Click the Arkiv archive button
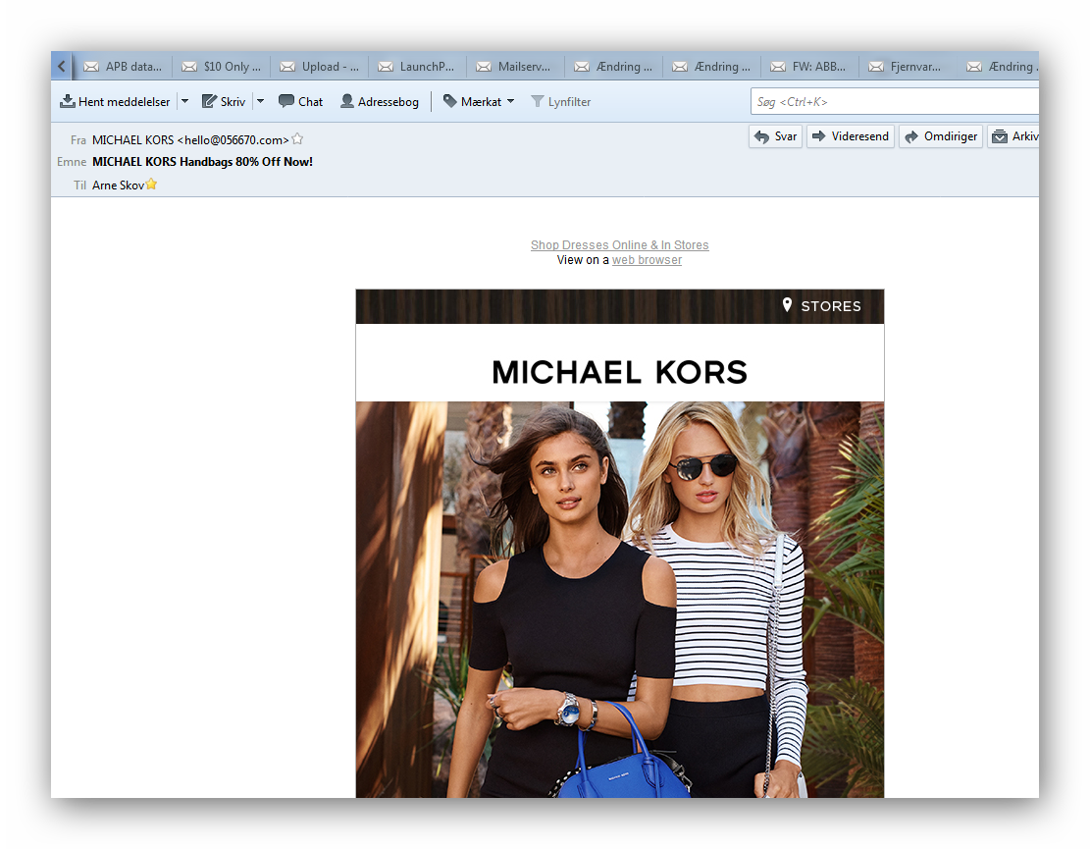The height and width of the screenshot is (849, 1090). [1014, 136]
